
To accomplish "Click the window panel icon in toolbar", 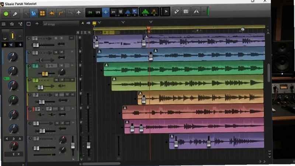I will point(186,11).
